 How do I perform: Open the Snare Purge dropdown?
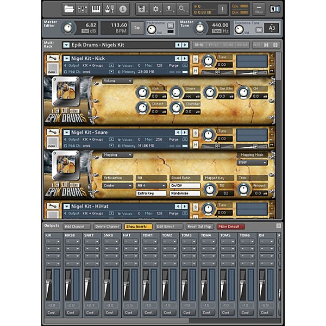click(185, 139)
